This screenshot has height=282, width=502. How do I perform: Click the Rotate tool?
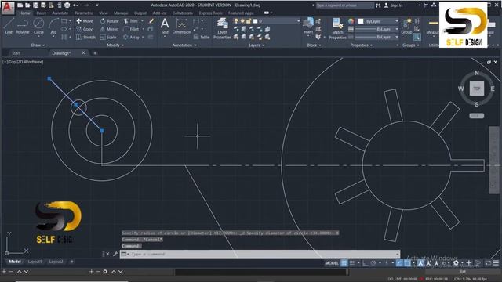[x=110, y=21]
